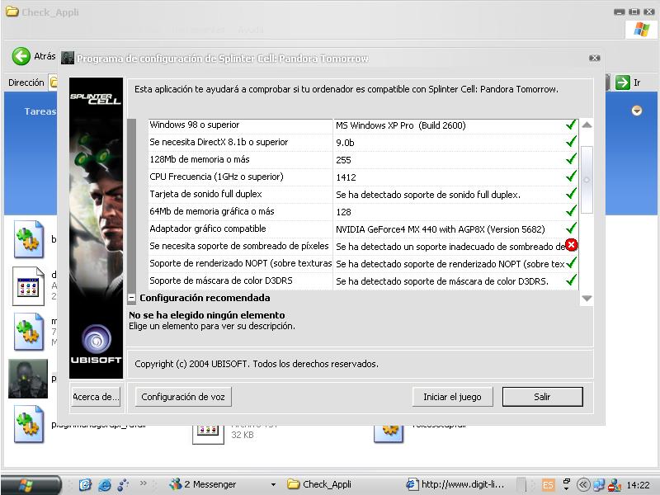The image size is (660, 495).
Task: Click the green check beside DirectX 9.0b value
Action: [x=571, y=142]
